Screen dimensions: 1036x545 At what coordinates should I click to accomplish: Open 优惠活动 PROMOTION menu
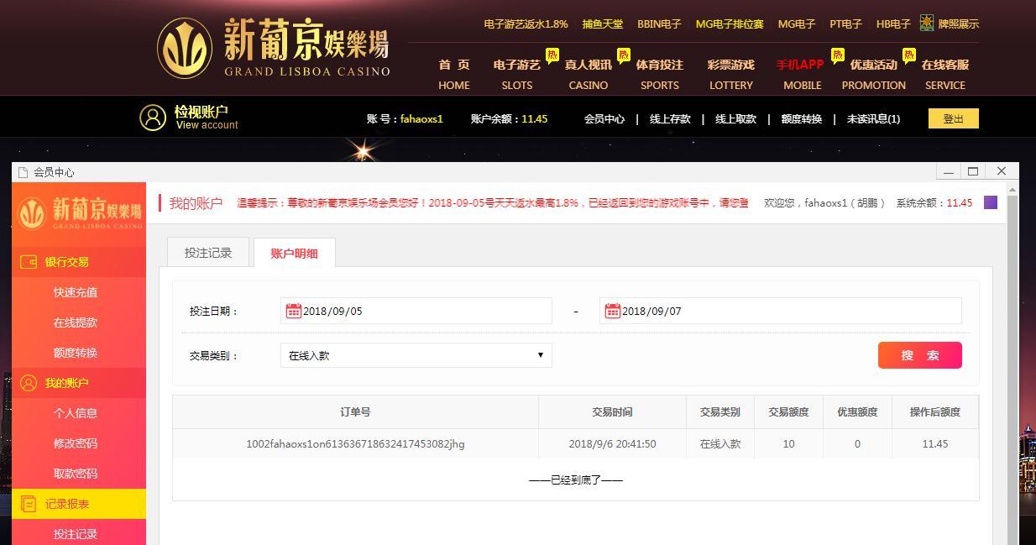[873, 74]
